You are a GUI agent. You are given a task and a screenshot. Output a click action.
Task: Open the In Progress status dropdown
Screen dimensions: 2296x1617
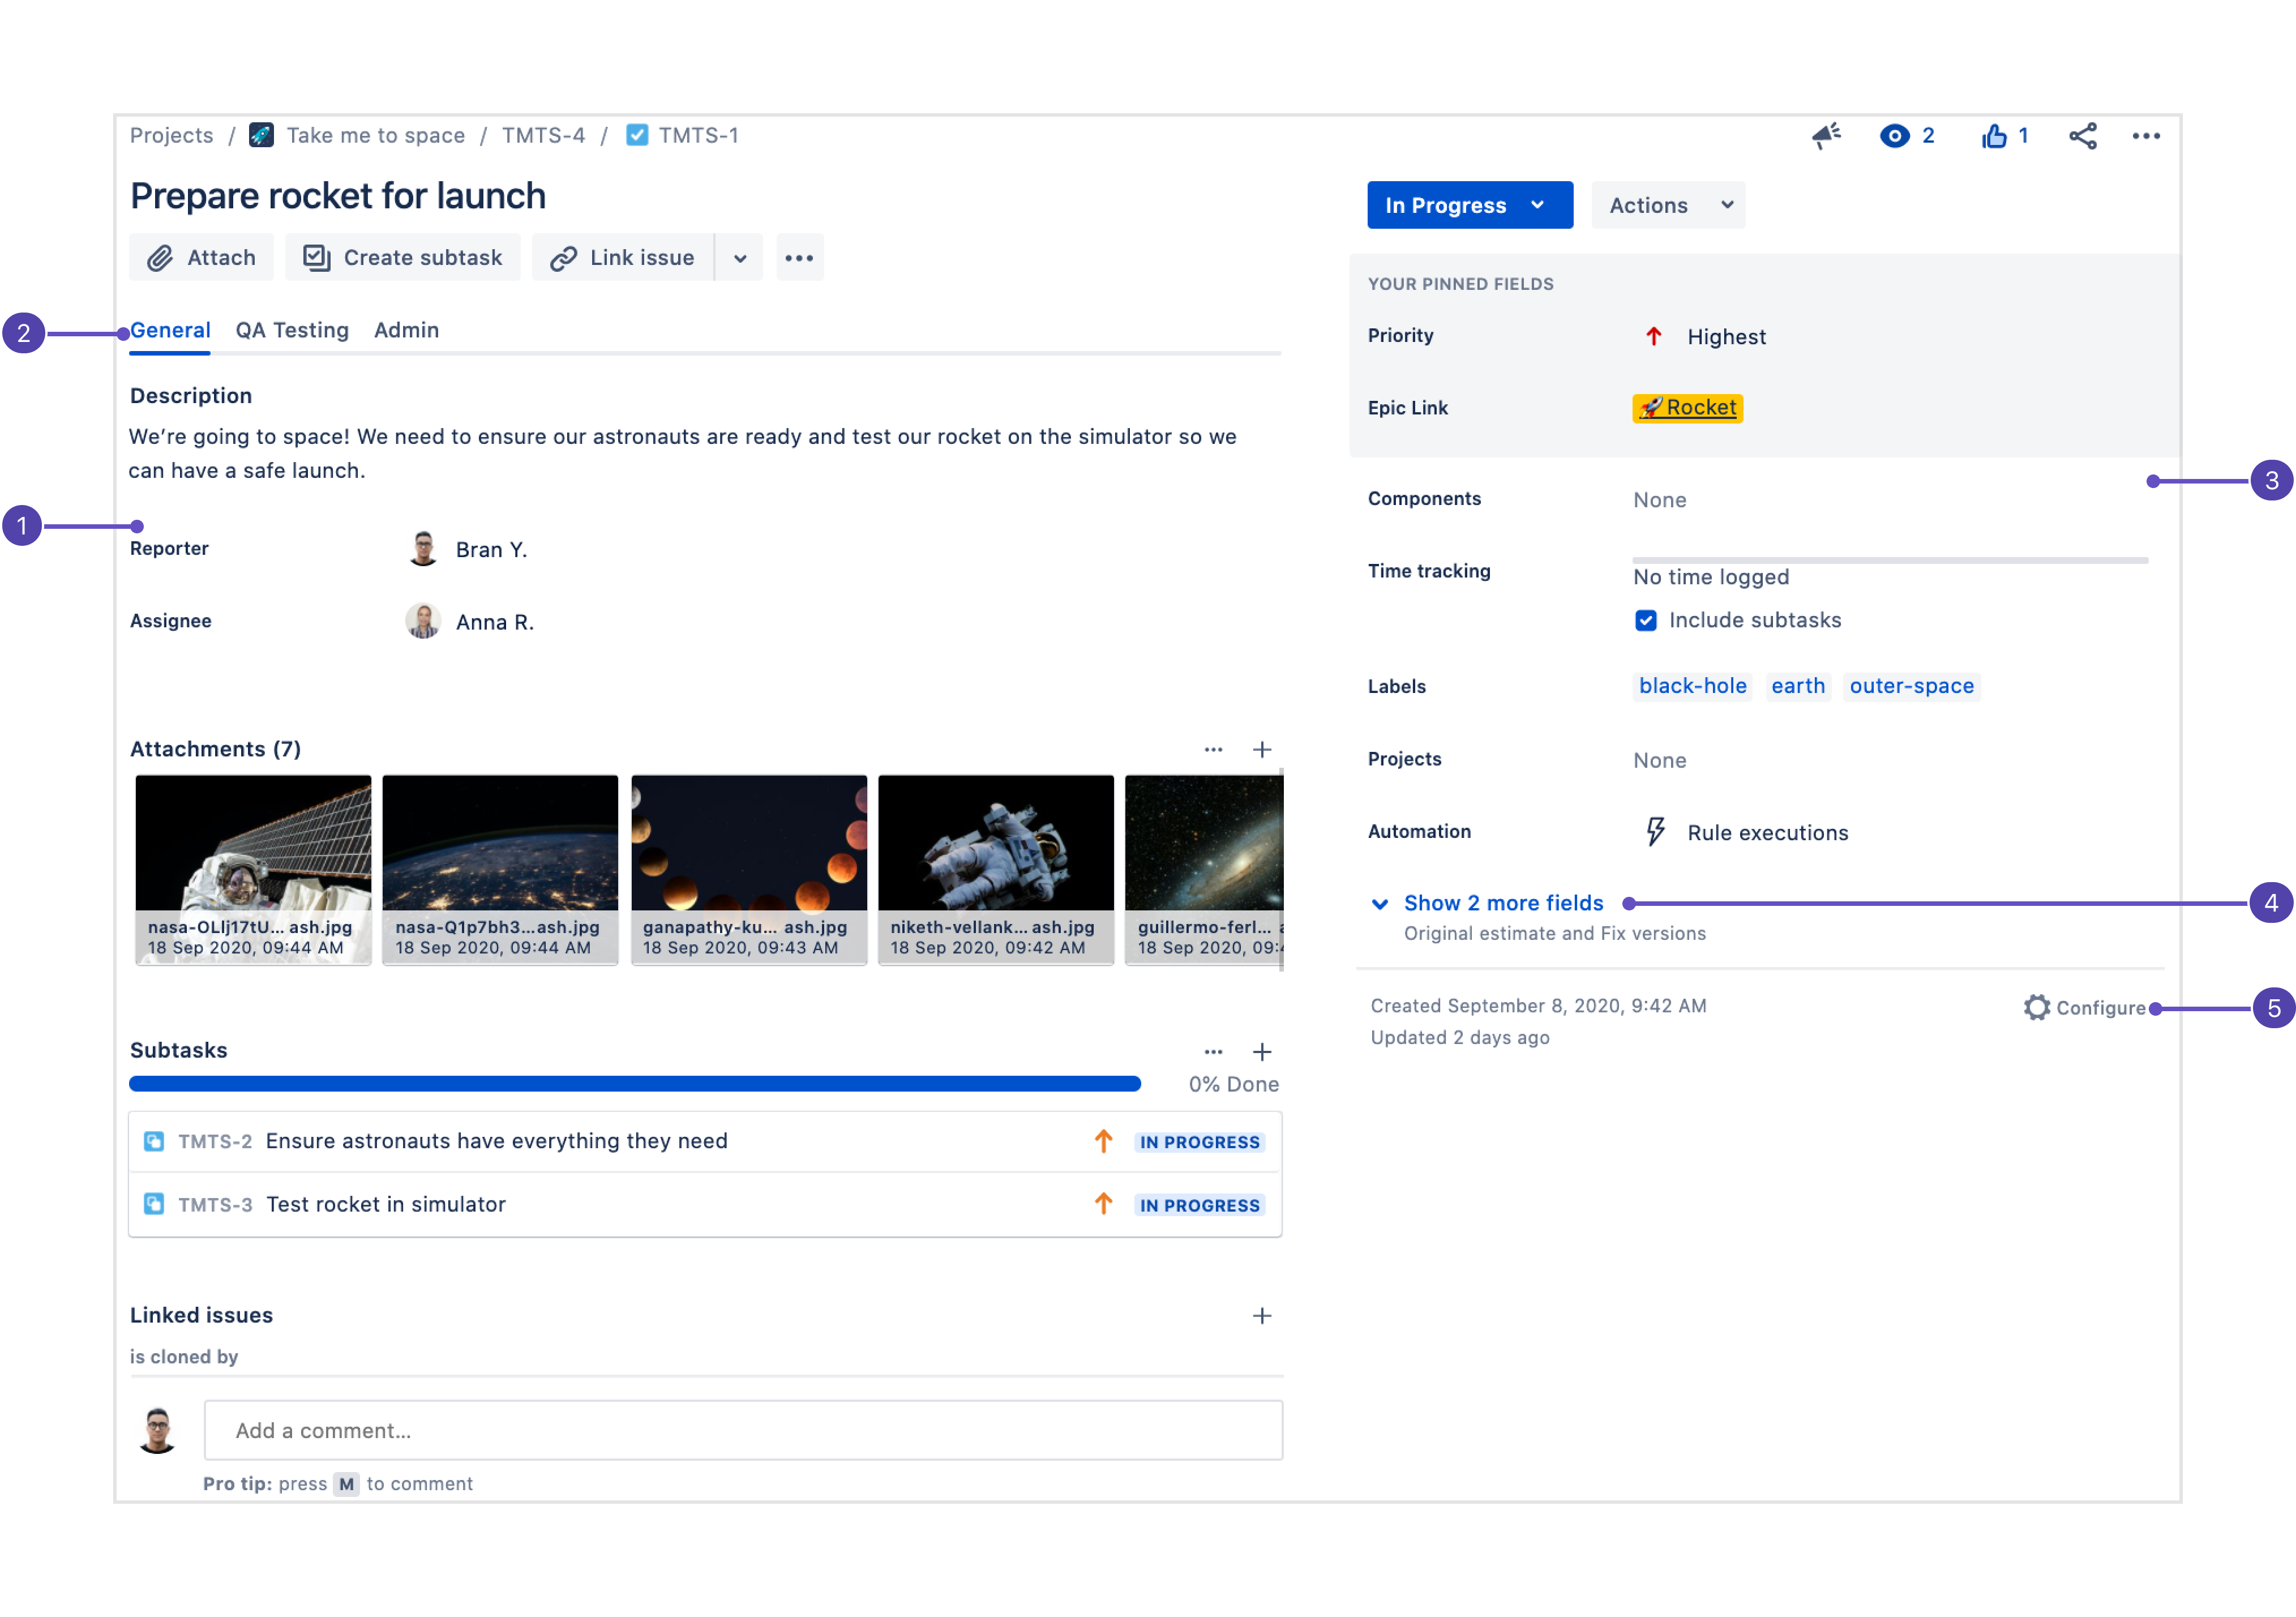1469,205
